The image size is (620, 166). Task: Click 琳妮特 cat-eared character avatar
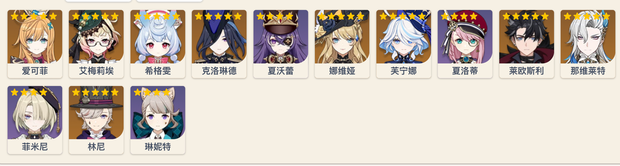click(158, 113)
